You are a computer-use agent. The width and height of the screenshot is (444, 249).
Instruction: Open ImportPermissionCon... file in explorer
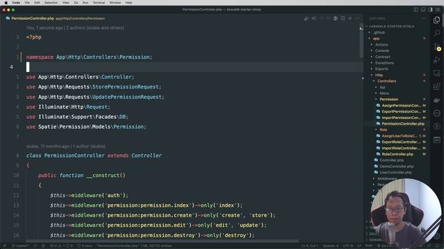click(401, 118)
